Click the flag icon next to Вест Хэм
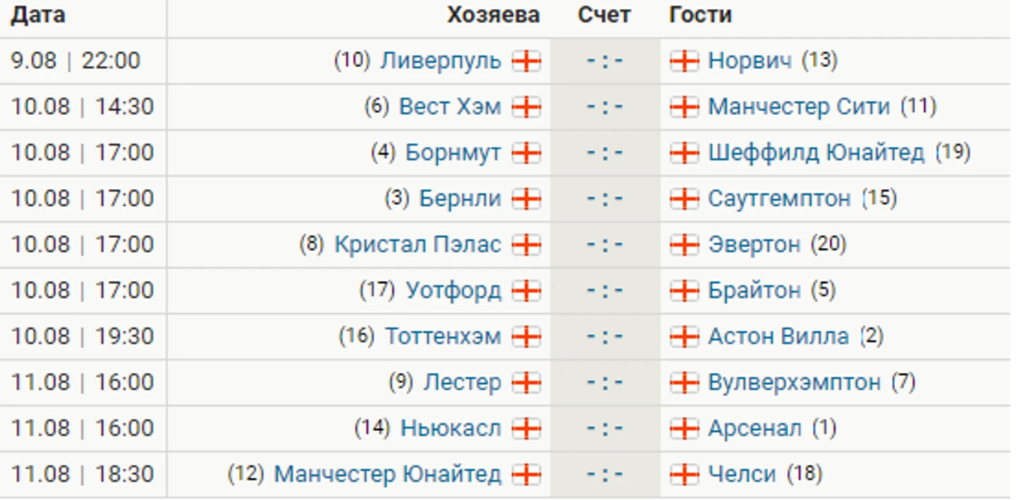1032x500 pixels. [526, 107]
